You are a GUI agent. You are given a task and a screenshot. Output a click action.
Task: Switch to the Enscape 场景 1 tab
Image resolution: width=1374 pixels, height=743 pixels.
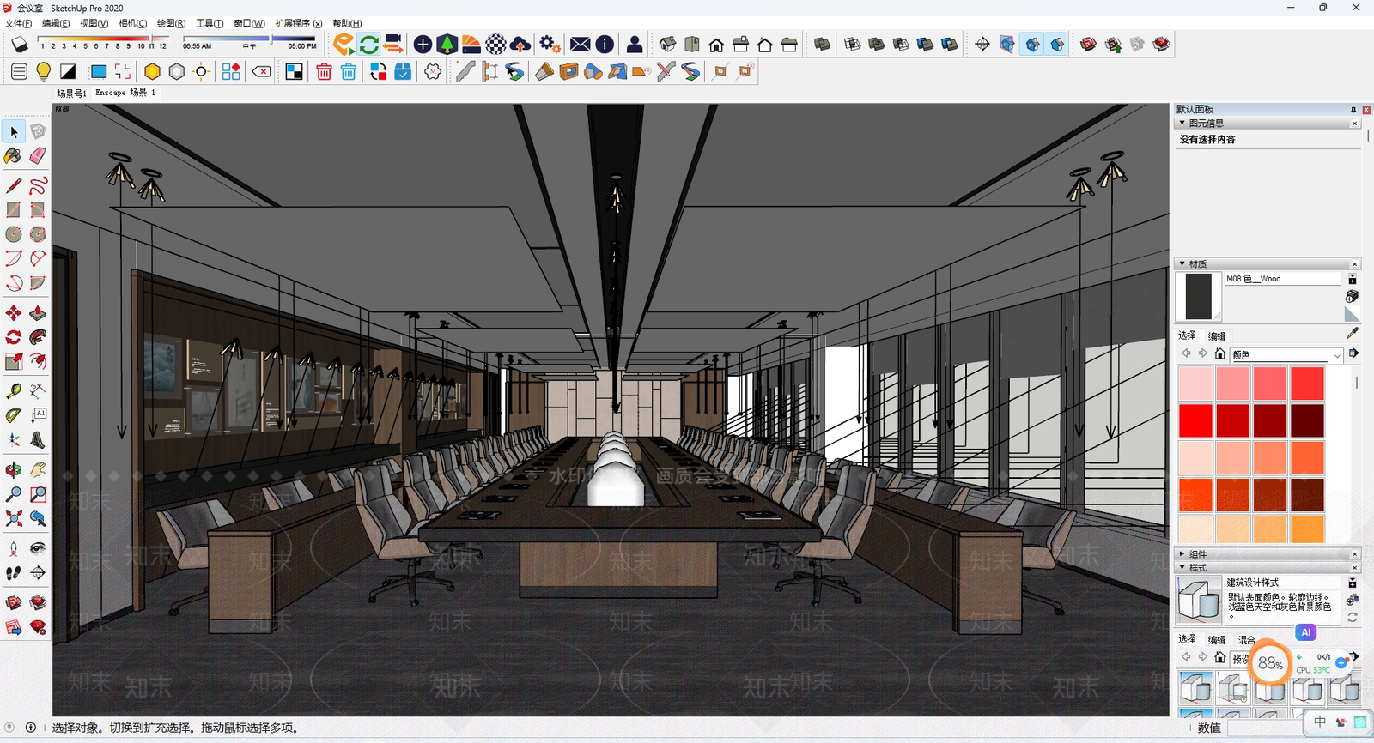(x=125, y=93)
